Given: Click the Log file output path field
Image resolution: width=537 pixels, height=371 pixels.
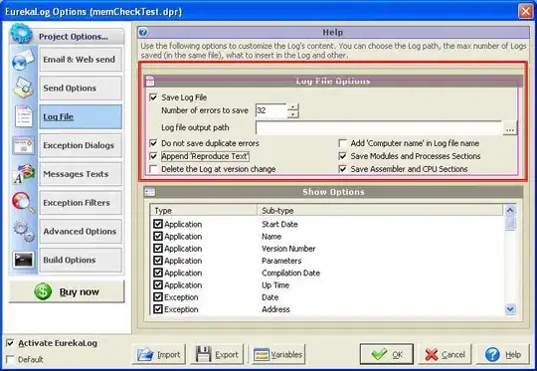Looking at the screenshot, I should pyautogui.click(x=379, y=127).
